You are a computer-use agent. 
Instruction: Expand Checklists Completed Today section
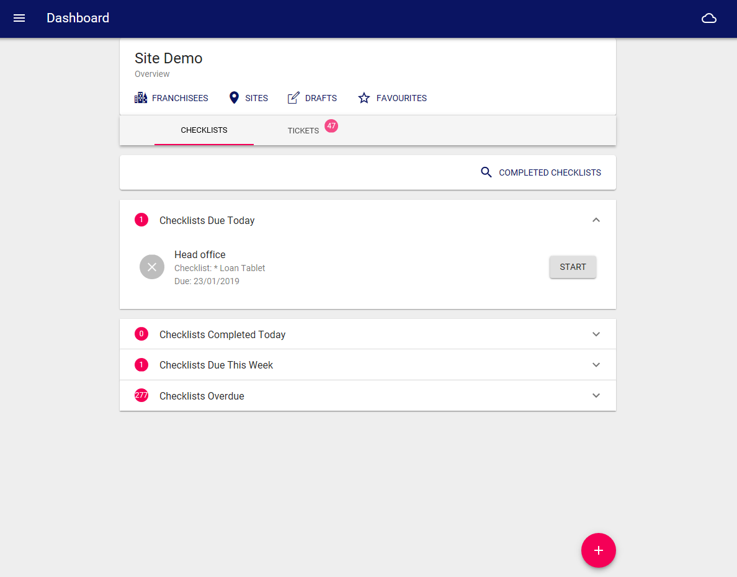click(596, 334)
